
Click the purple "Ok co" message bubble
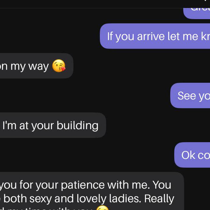tap(192, 155)
